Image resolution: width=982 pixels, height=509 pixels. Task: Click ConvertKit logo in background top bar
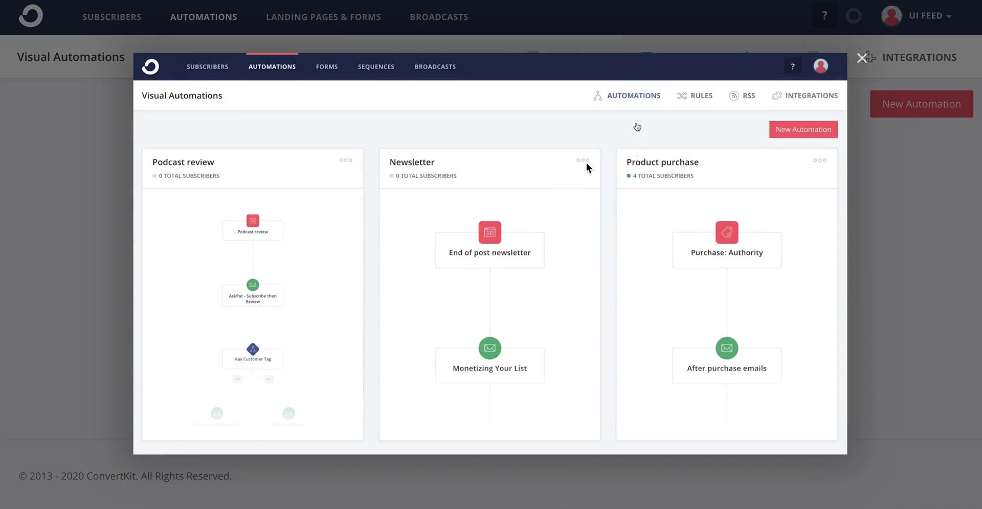pyautogui.click(x=31, y=16)
